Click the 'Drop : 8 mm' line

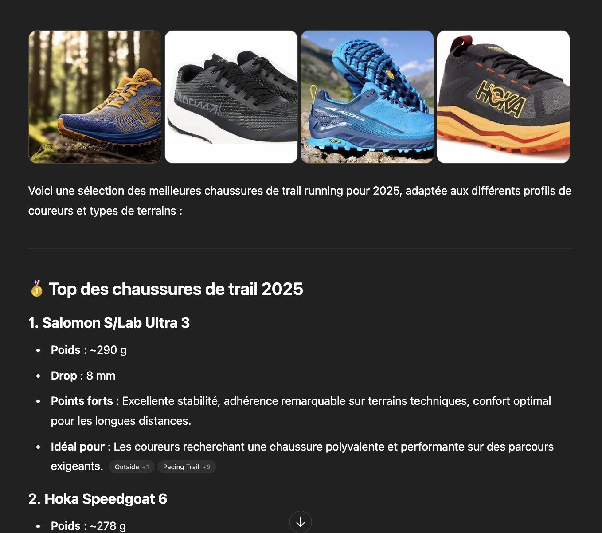pyautogui.click(x=83, y=376)
